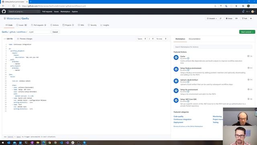This screenshot has height=145, width=257.
Task: Open the Setup .NET Core SDK action icon
Action: click(176, 100)
